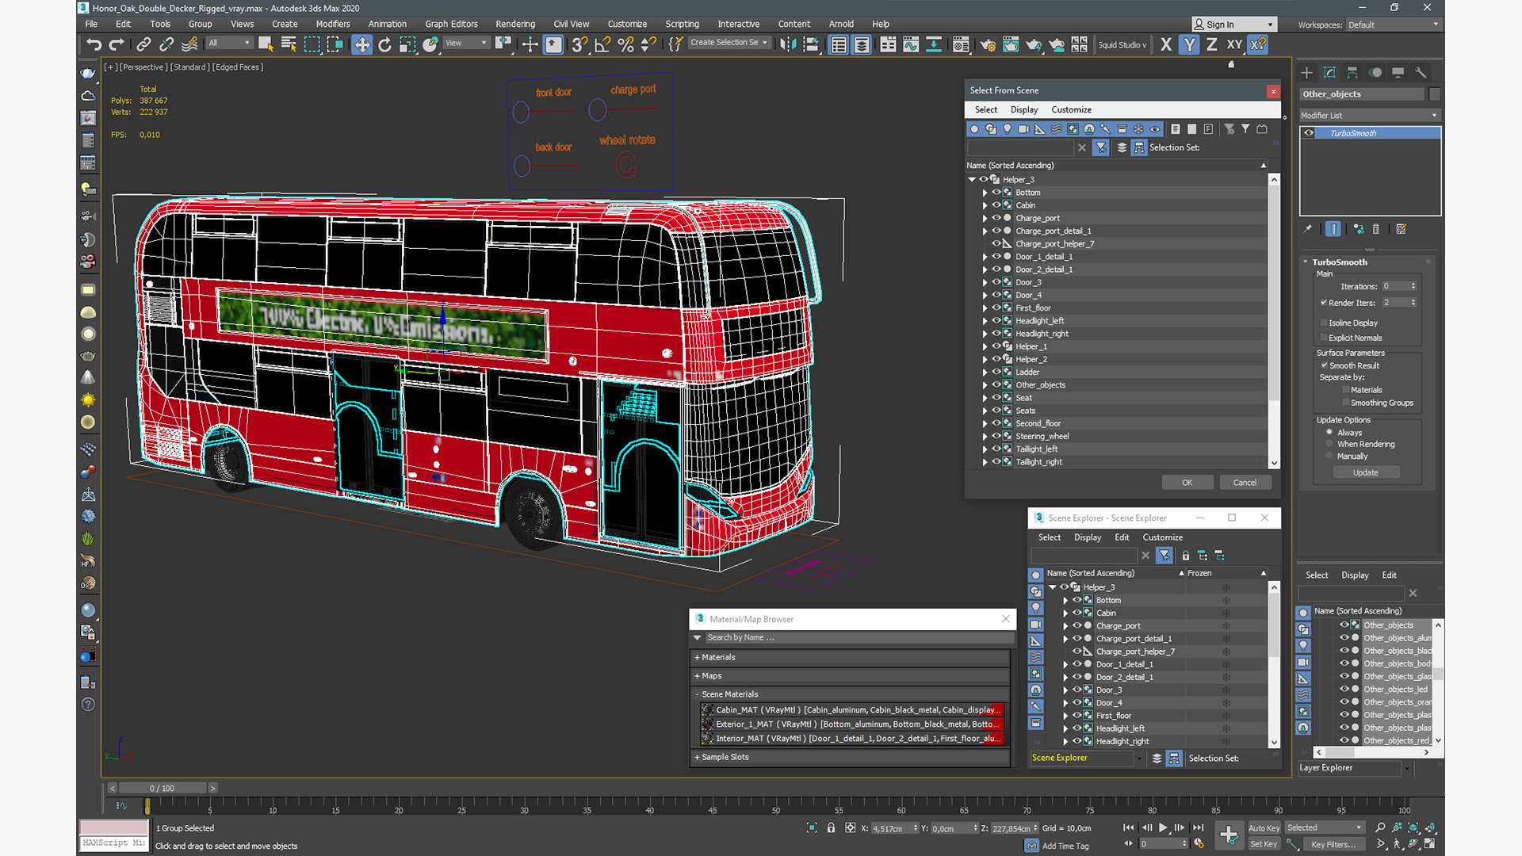Expand Seats node in Select From Scene
Viewport: 1522px width, 856px height.
[x=985, y=411]
